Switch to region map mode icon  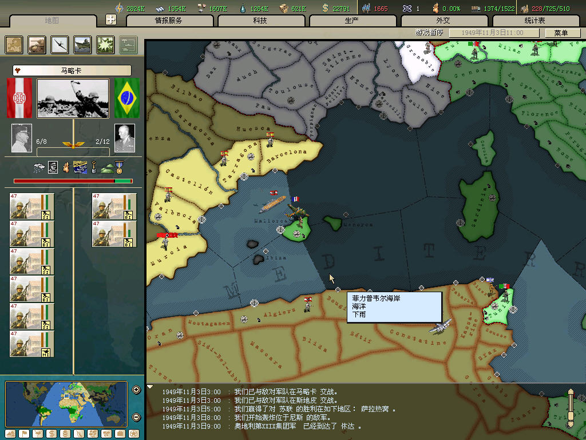click(x=93, y=434)
